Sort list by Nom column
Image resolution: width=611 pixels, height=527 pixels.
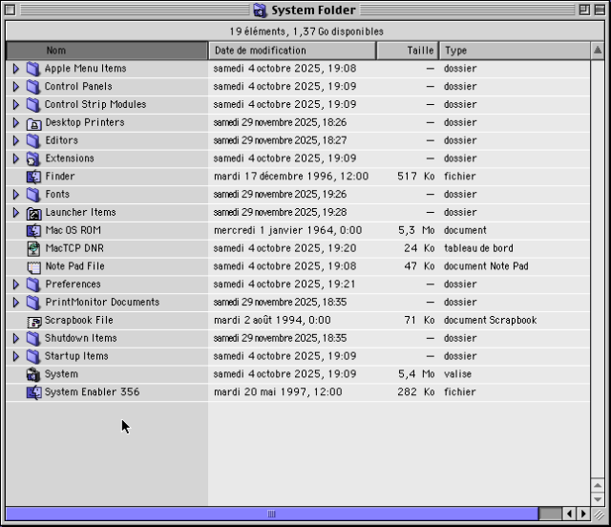click(107, 50)
